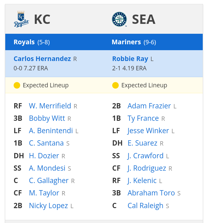The height and width of the screenshot is (223, 208).
Task: Open pitcher Carlos Hernandez's profile
Action: 42,59
